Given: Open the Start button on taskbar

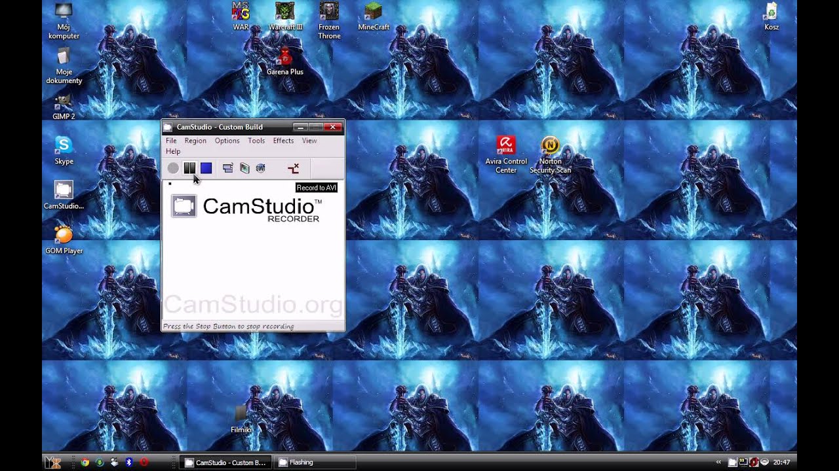Looking at the screenshot, I should tap(52, 462).
